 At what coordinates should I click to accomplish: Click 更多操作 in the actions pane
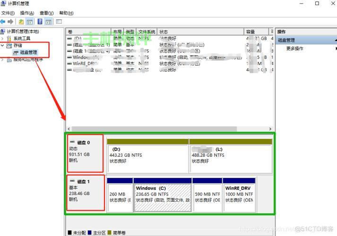294,49
